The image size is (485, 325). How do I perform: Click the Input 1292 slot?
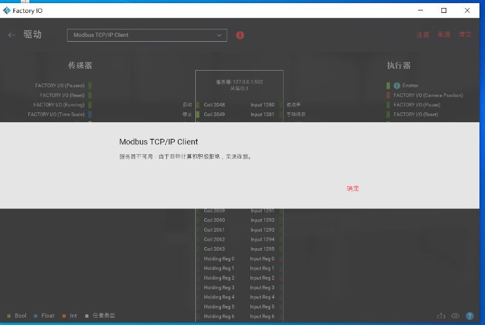(x=262, y=220)
